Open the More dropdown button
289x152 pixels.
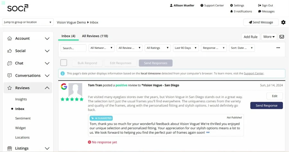pyautogui.click(x=269, y=37)
